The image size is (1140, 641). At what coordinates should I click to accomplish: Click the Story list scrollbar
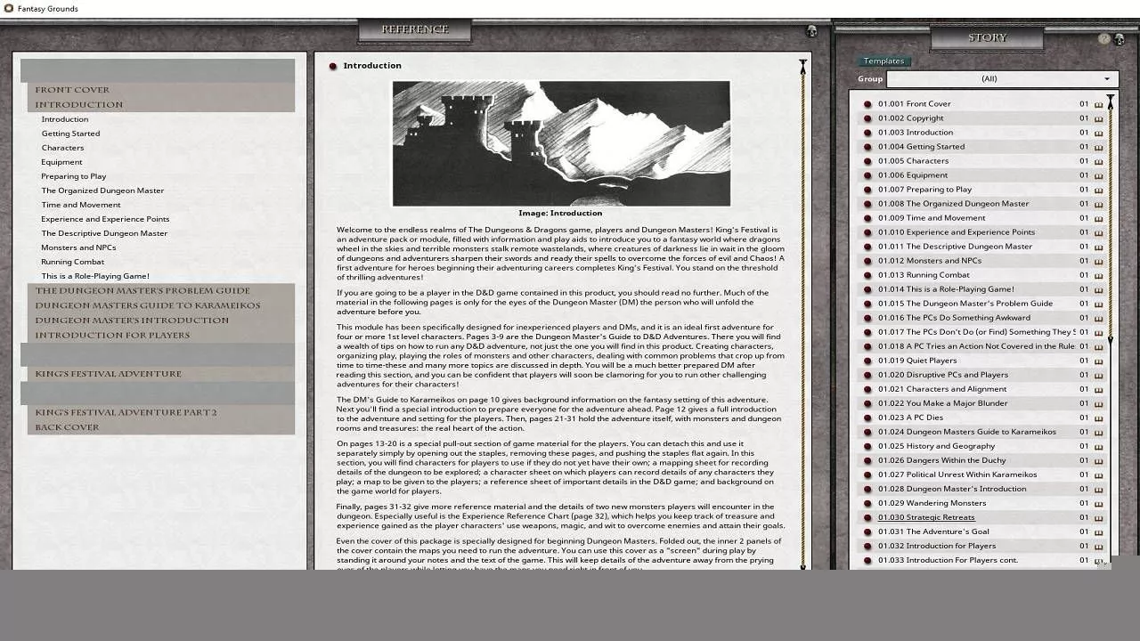(x=1110, y=218)
